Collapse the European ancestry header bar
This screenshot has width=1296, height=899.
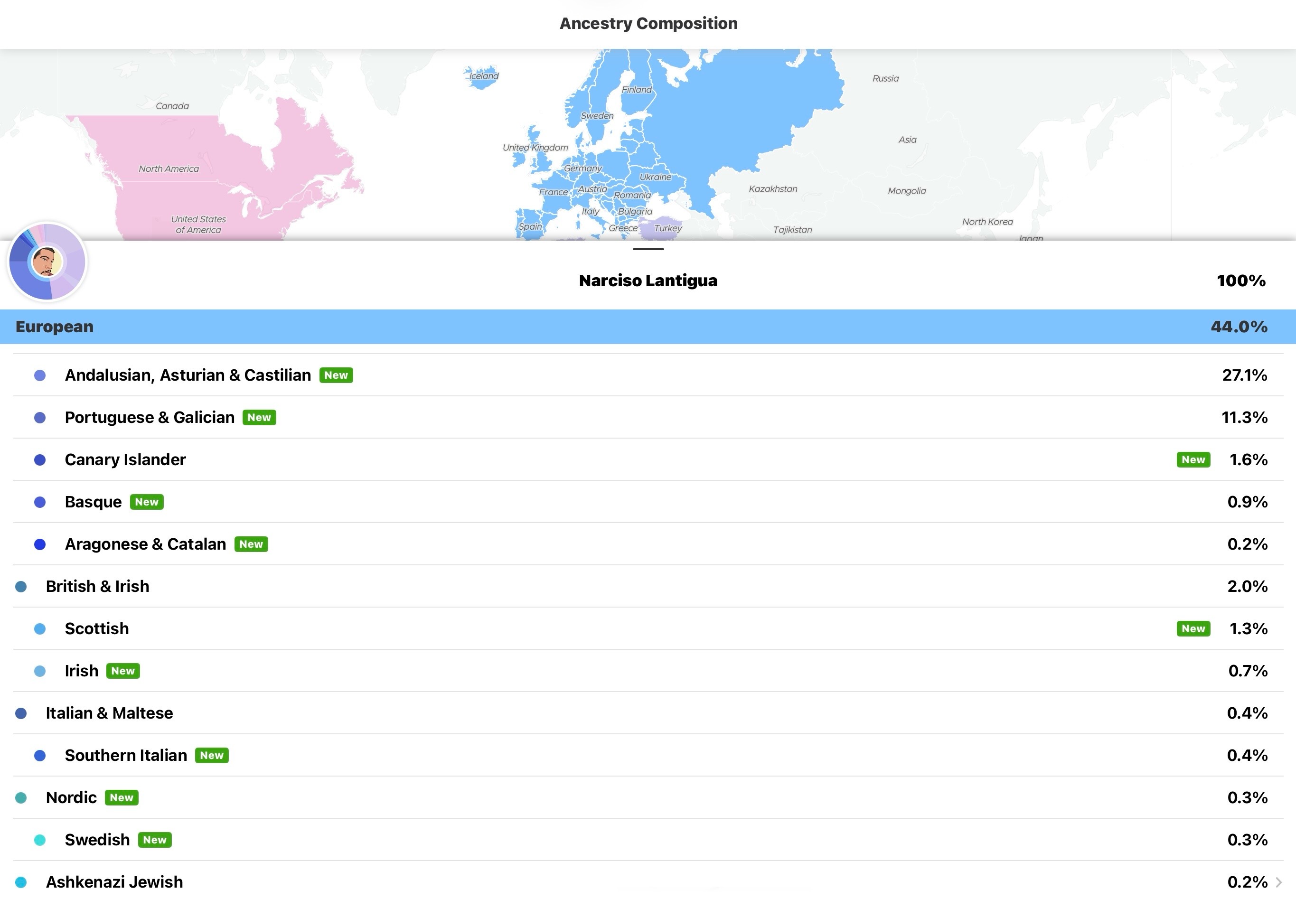pyautogui.click(x=648, y=327)
